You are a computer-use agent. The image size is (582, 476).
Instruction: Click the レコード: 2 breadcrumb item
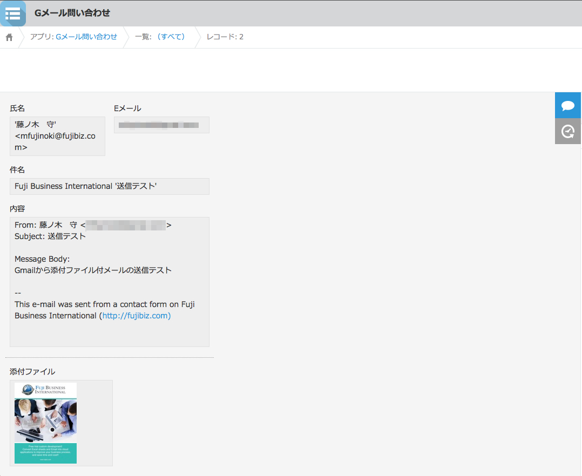click(x=225, y=37)
